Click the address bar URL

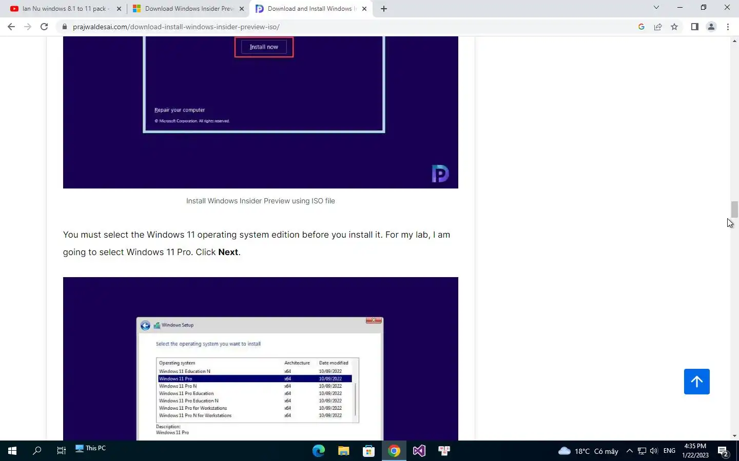point(176,27)
